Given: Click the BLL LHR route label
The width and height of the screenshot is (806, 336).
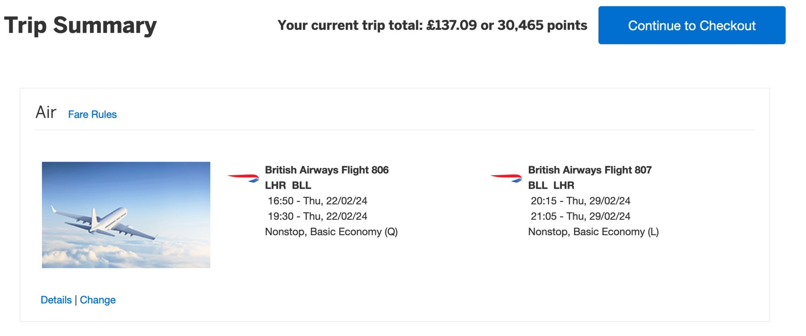Looking at the screenshot, I should (x=551, y=186).
